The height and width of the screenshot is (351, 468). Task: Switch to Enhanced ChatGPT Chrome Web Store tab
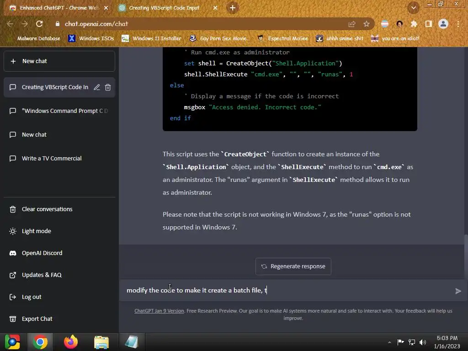pyautogui.click(x=59, y=8)
